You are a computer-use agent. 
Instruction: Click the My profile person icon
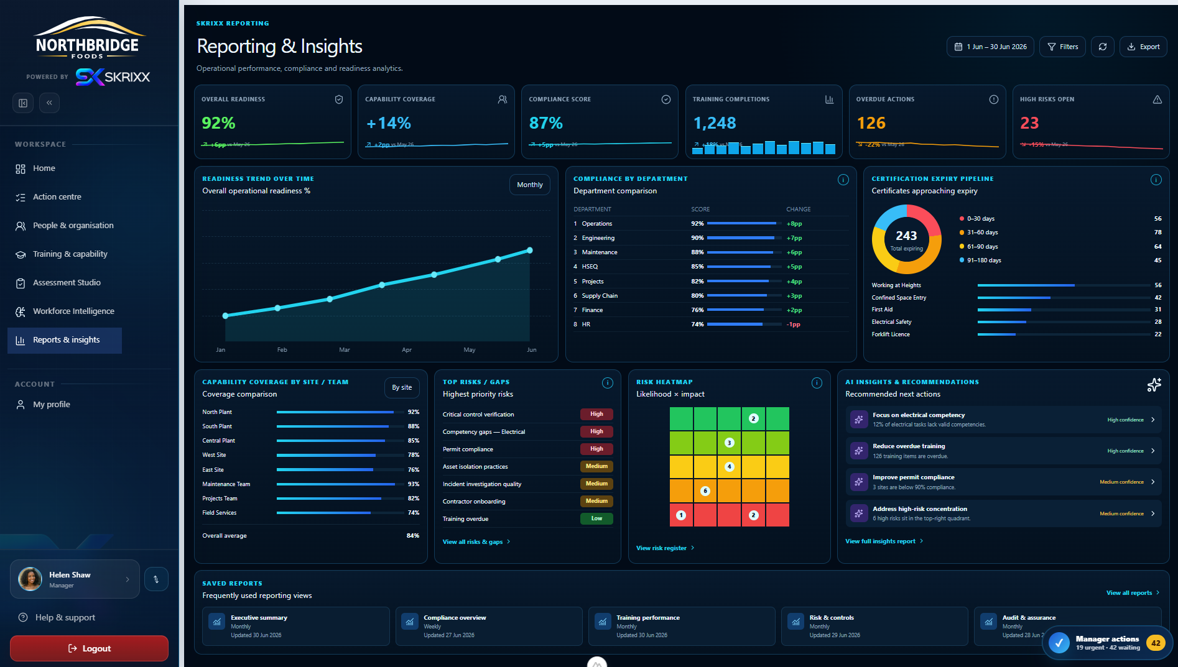(21, 405)
